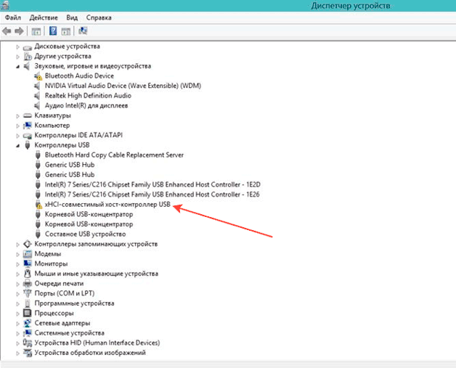
Task: Collapse Звуковые, игровые и видеоустройства category
Action: pyautogui.click(x=17, y=66)
